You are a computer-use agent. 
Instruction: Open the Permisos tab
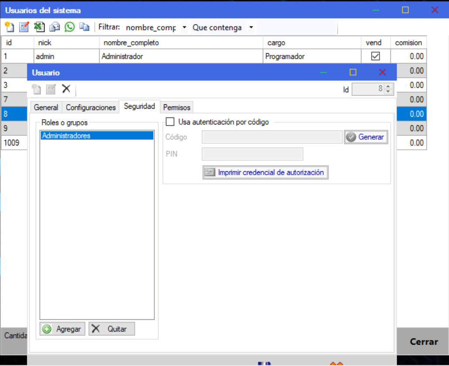[x=177, y=107]
